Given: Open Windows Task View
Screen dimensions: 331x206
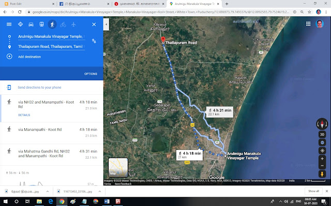Looking at the screenshot, I should pyautogui.click(x=27, y=201).
